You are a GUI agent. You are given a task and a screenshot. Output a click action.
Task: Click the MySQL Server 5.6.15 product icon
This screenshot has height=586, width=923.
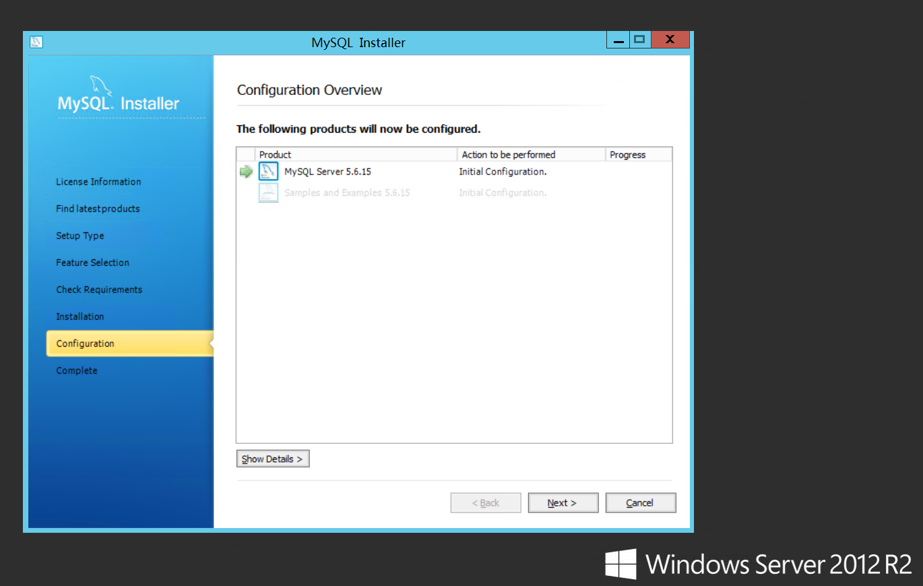tap(268, 172)
